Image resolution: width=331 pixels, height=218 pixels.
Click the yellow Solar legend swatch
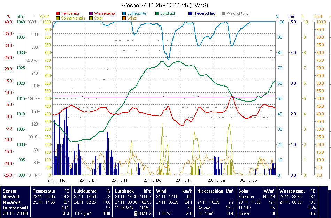[91, 18]
